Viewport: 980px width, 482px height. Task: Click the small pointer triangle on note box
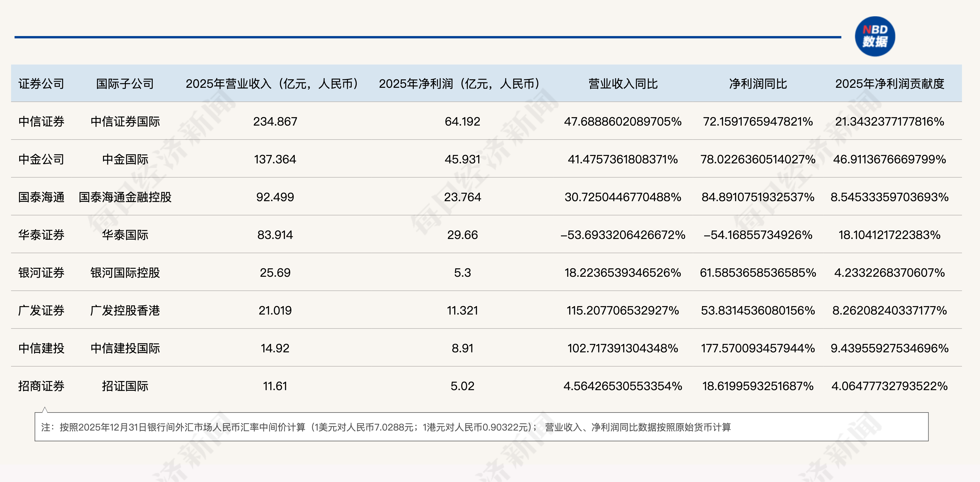(x=45, y=410)
